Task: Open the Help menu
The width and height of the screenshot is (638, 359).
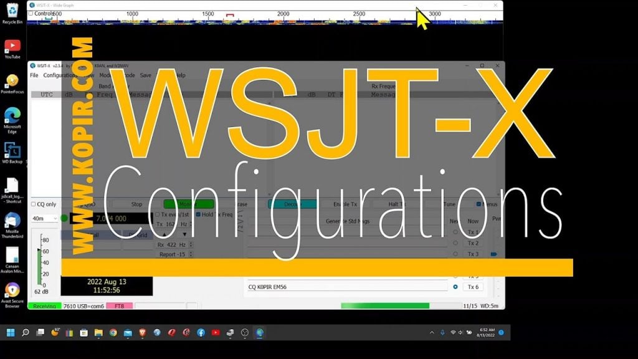Action: coord(180,75)
